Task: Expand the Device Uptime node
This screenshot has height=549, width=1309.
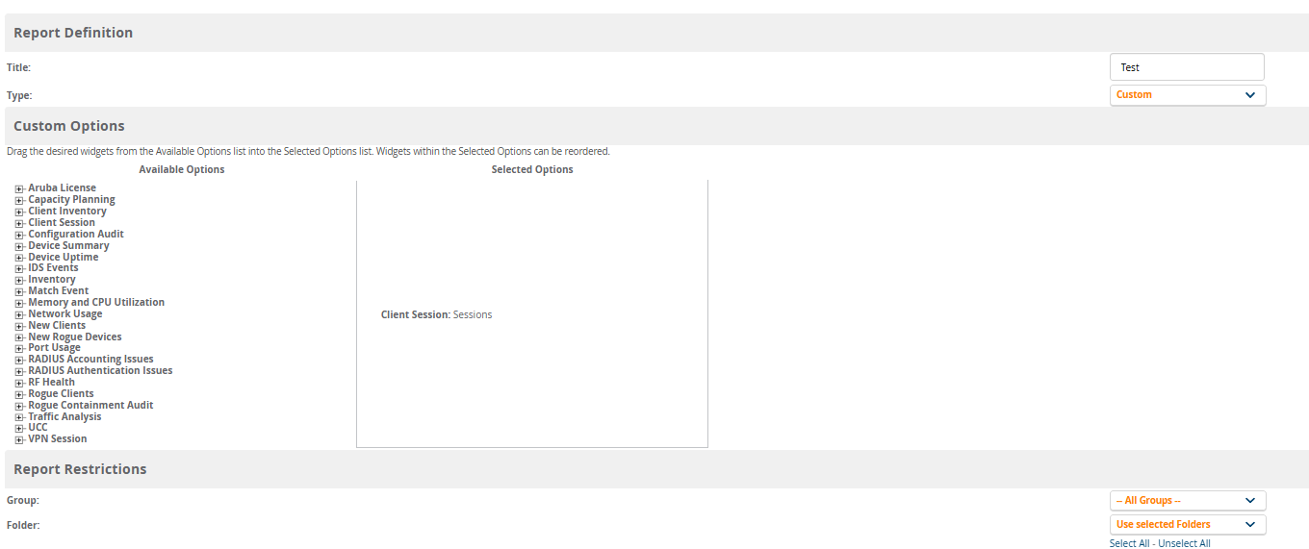Action: click(x=19, y=258)
